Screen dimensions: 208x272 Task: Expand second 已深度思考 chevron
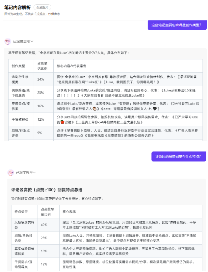(35, 172)
